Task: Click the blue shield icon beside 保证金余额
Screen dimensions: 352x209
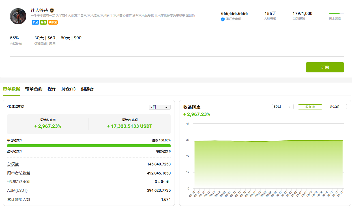Action: (223, 19)
